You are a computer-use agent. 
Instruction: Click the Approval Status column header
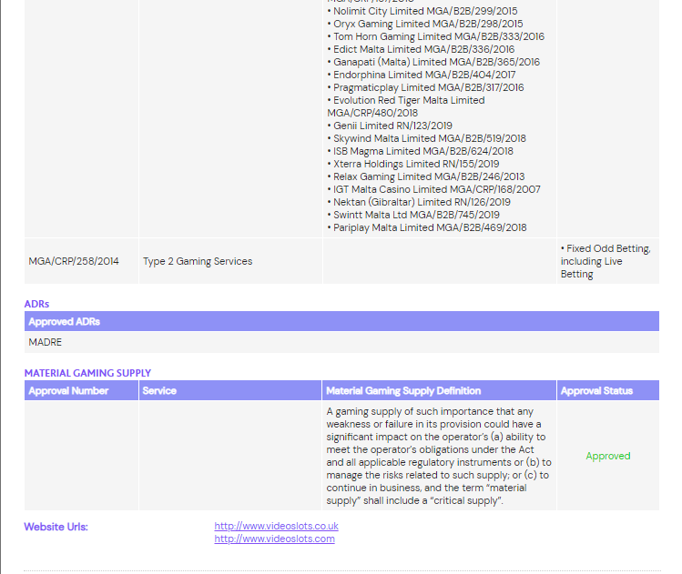608,390
